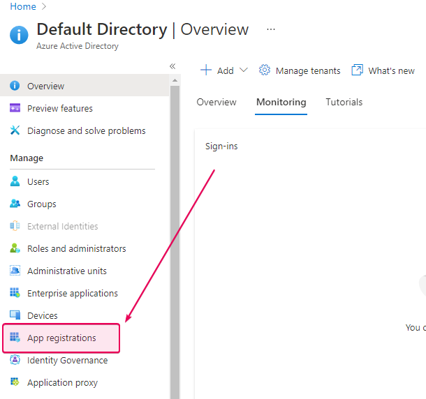Open Identity Governance menu item
426x399 pixels.
pos(67,361)
